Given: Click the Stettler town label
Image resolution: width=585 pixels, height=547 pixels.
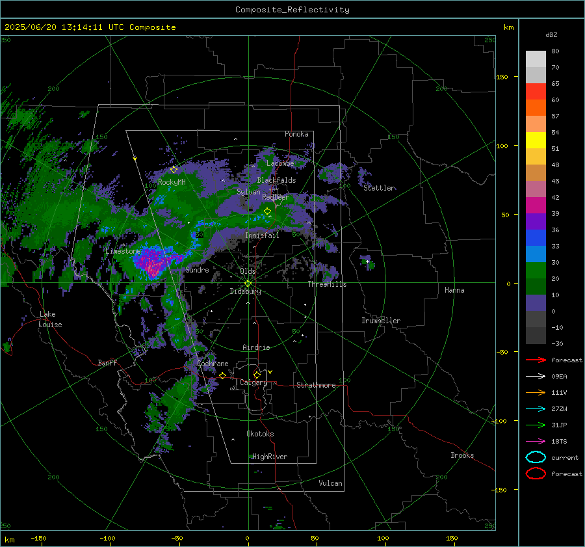Looking at the screenshot, I should [x=379, y=188].
